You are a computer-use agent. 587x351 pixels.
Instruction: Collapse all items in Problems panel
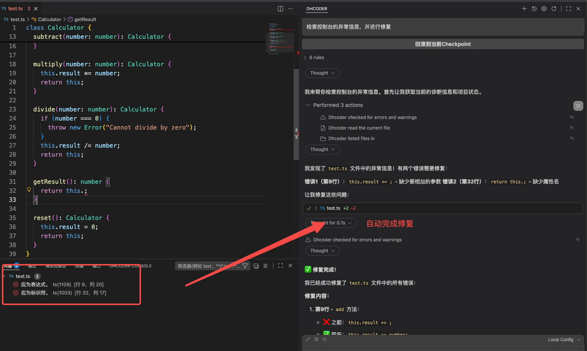[x=256, y=266]
